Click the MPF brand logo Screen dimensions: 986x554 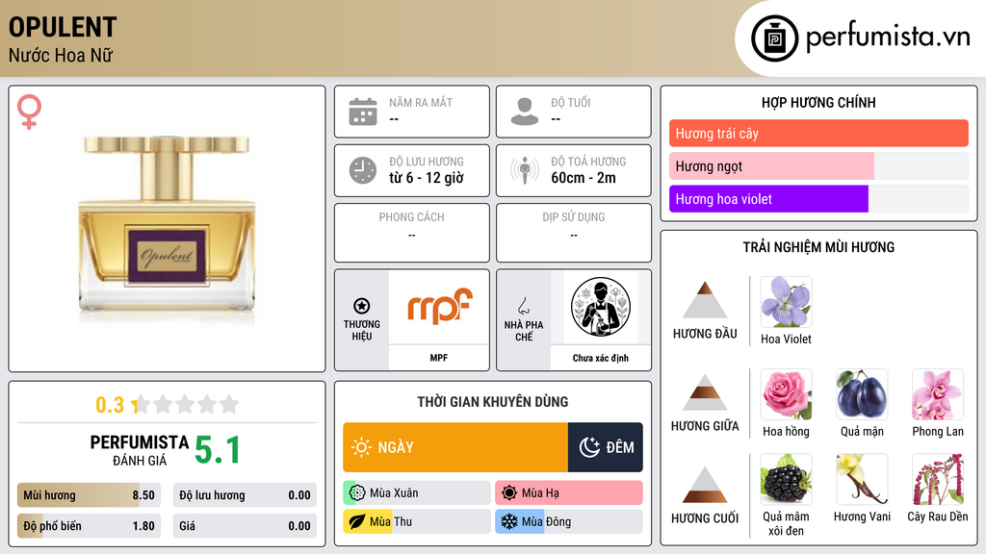click(439, 306)
